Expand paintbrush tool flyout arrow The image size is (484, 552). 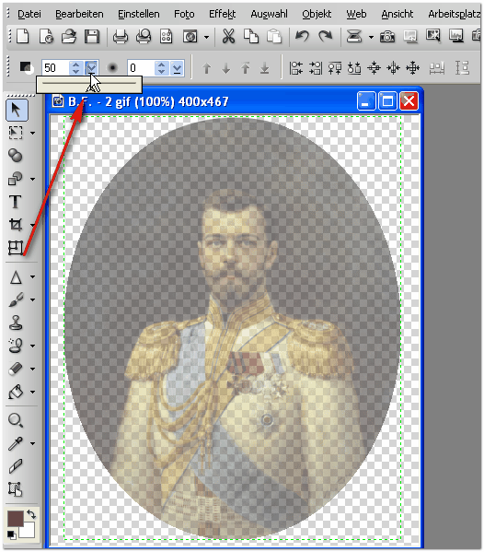(x=33, y=299)
